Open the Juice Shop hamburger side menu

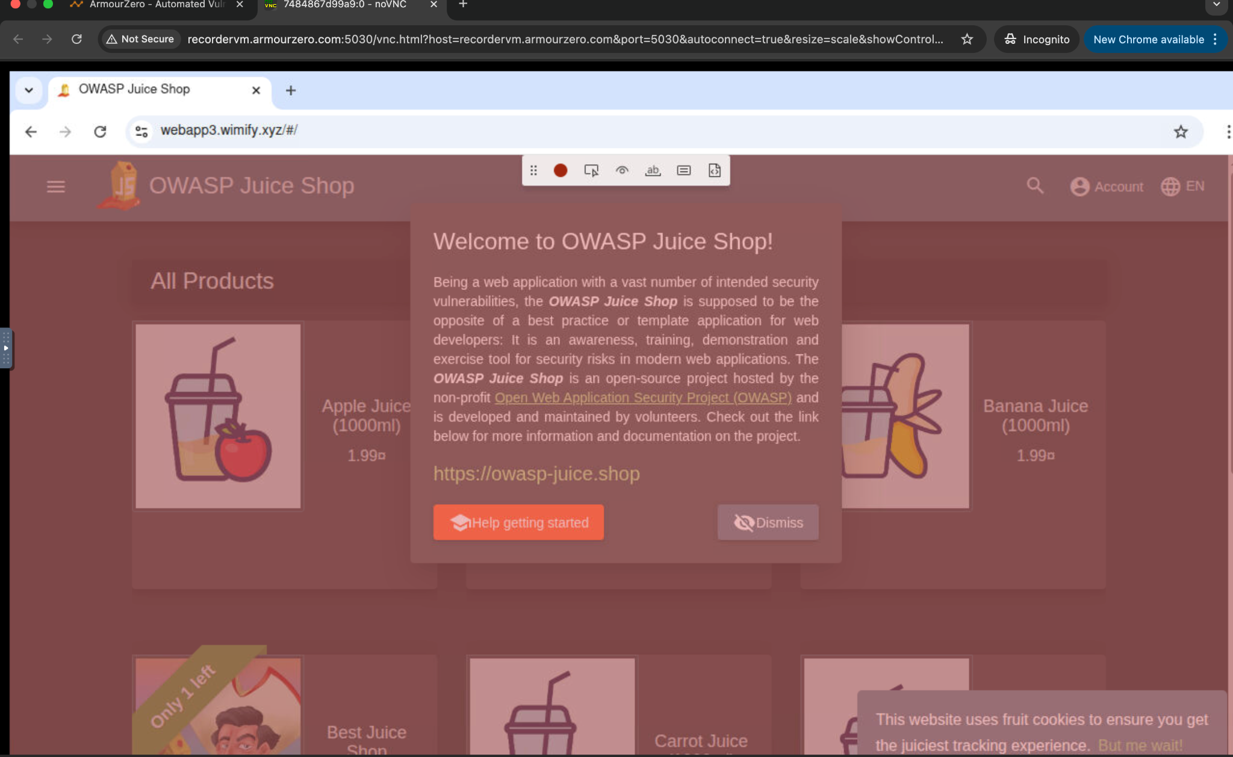(x=56, y=187)
